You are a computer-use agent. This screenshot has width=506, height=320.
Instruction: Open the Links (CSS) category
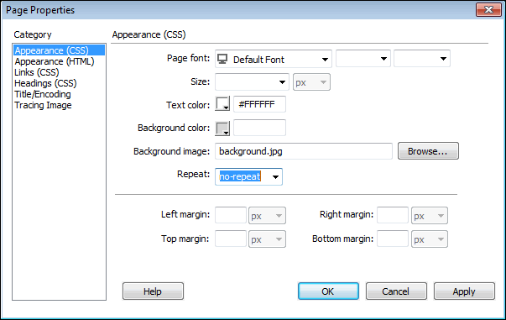pyautogui.click(x=37, y=72)
